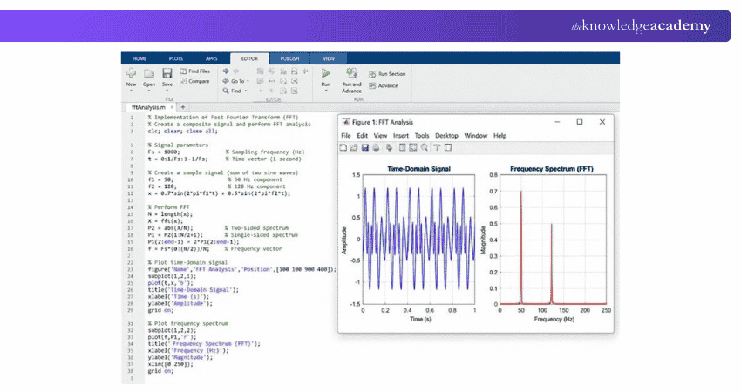Click code line 'Fs = 1000;'
The height and width of the screenshot is (392, 741).
pos(164,152)
